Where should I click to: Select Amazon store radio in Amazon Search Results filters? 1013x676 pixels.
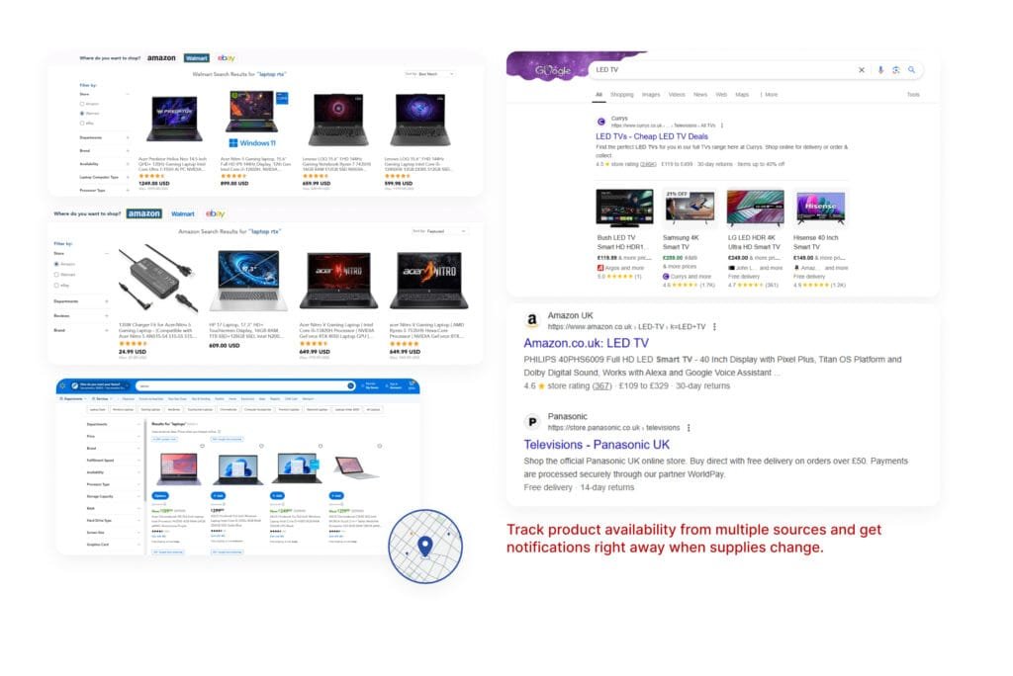(x=56, y=264)
